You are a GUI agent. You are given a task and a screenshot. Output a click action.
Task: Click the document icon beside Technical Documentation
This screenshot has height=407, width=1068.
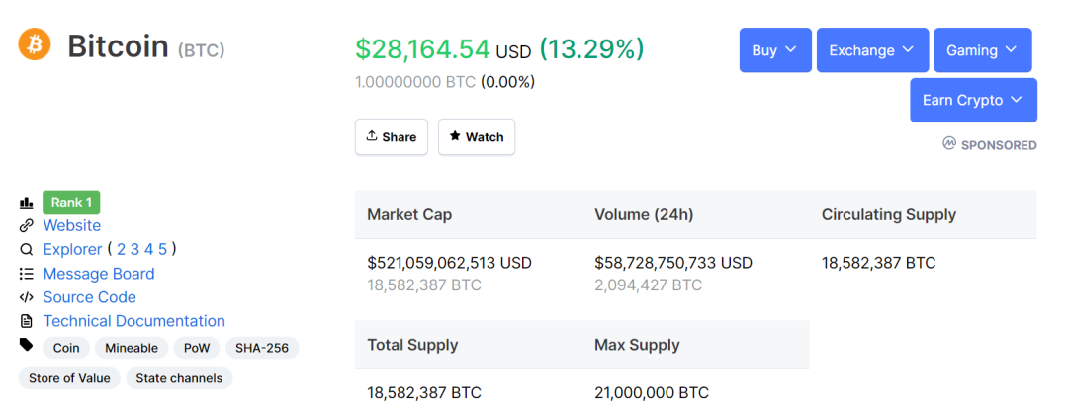(26, 321)
